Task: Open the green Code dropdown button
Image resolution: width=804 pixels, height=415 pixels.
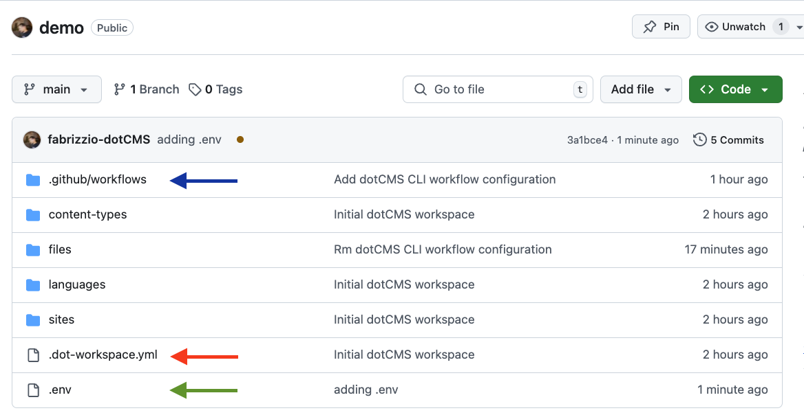Action: coord(735,89)
